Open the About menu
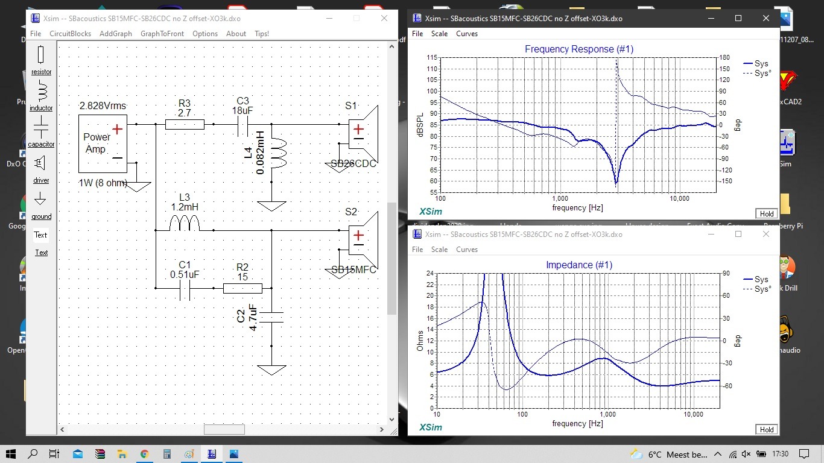The width and height of the screenshot is (824, 463). (236, 34)
